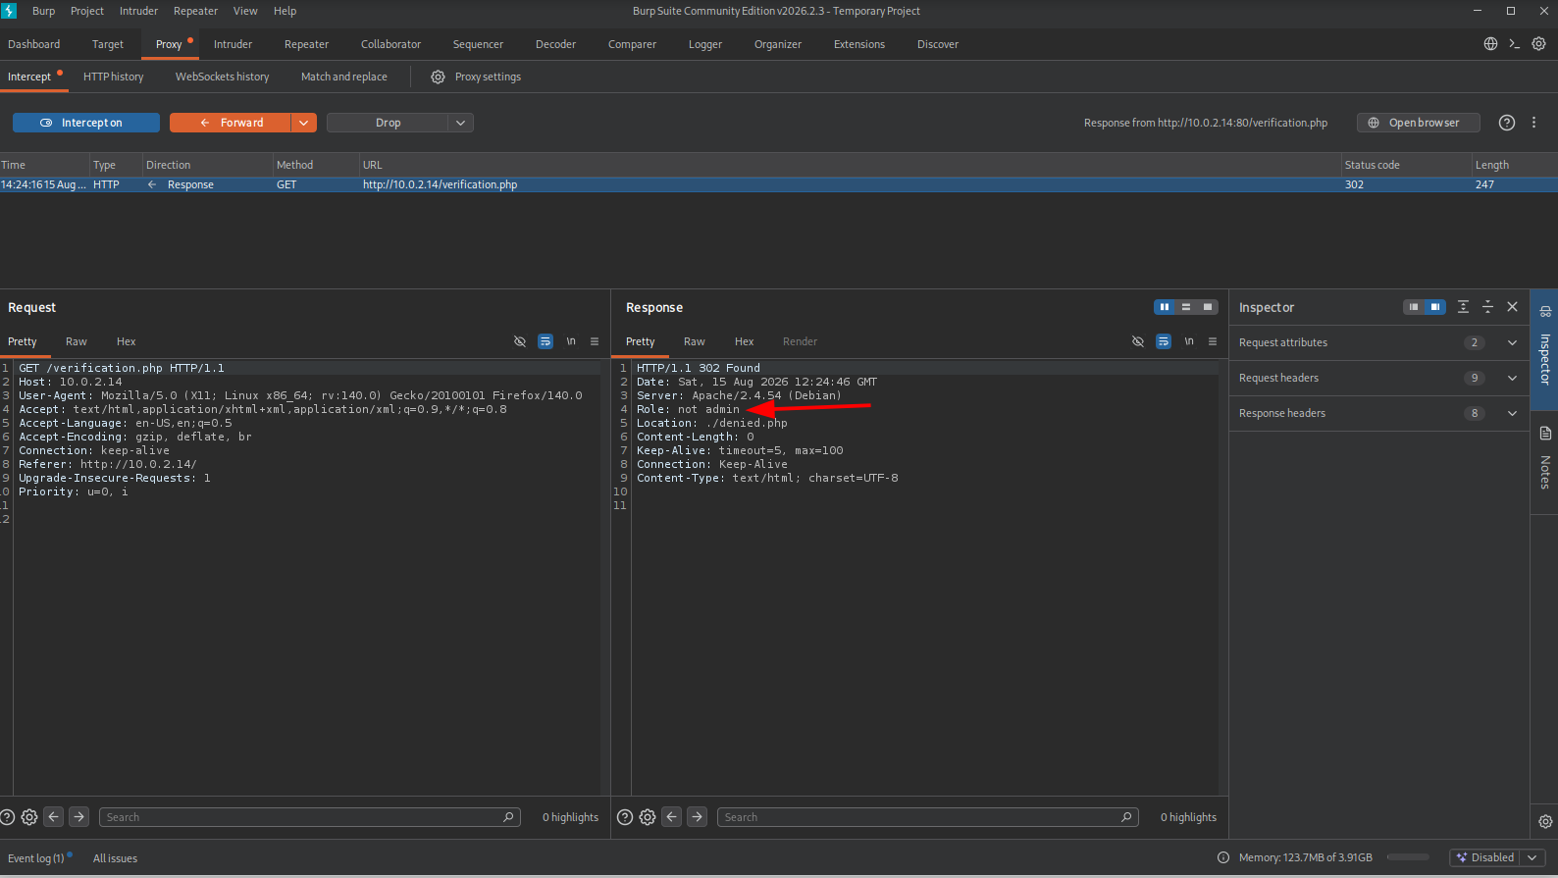Open the Burp settings gear icon
Image resolution: width=1558 pixels, height=878 pixels.
click(x=1538, y=44)
